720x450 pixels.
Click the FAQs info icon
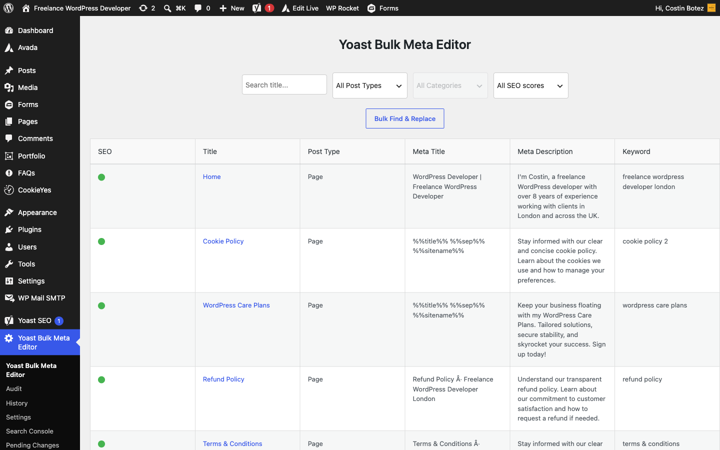click(x=9, y=173)
